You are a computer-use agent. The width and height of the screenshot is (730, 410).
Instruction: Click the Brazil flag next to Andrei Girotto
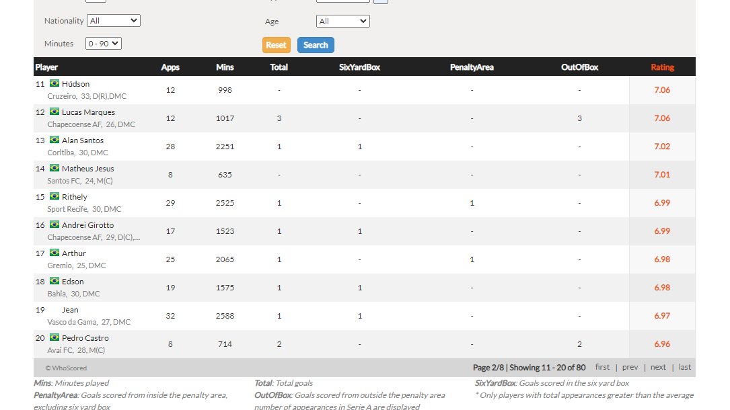54,224
